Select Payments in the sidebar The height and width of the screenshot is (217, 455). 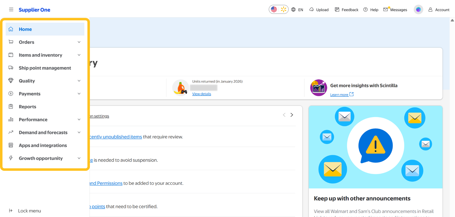(x=30, y=94)
